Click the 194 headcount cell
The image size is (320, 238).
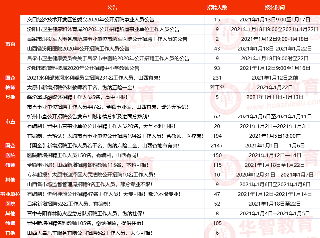click(217, 136)
